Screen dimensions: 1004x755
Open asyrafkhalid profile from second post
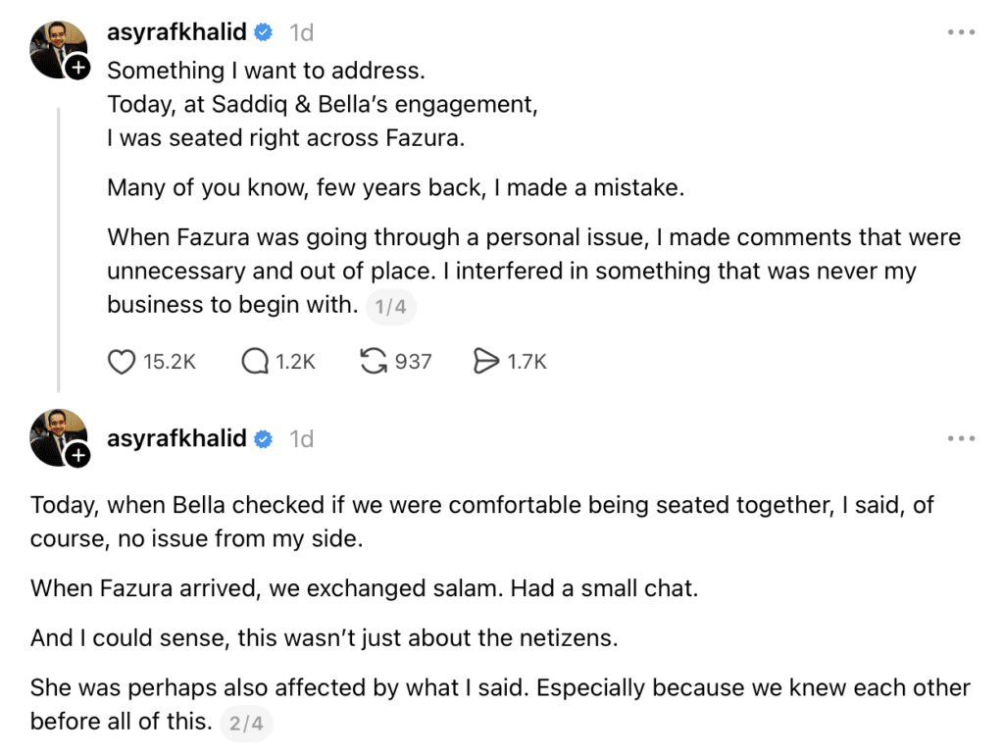[x=176, y=438]
